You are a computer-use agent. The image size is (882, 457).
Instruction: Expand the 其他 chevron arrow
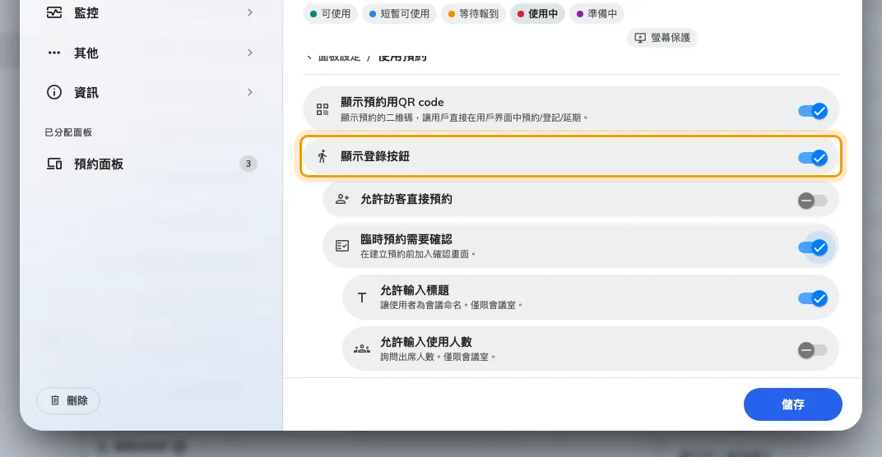click(250, 53)
